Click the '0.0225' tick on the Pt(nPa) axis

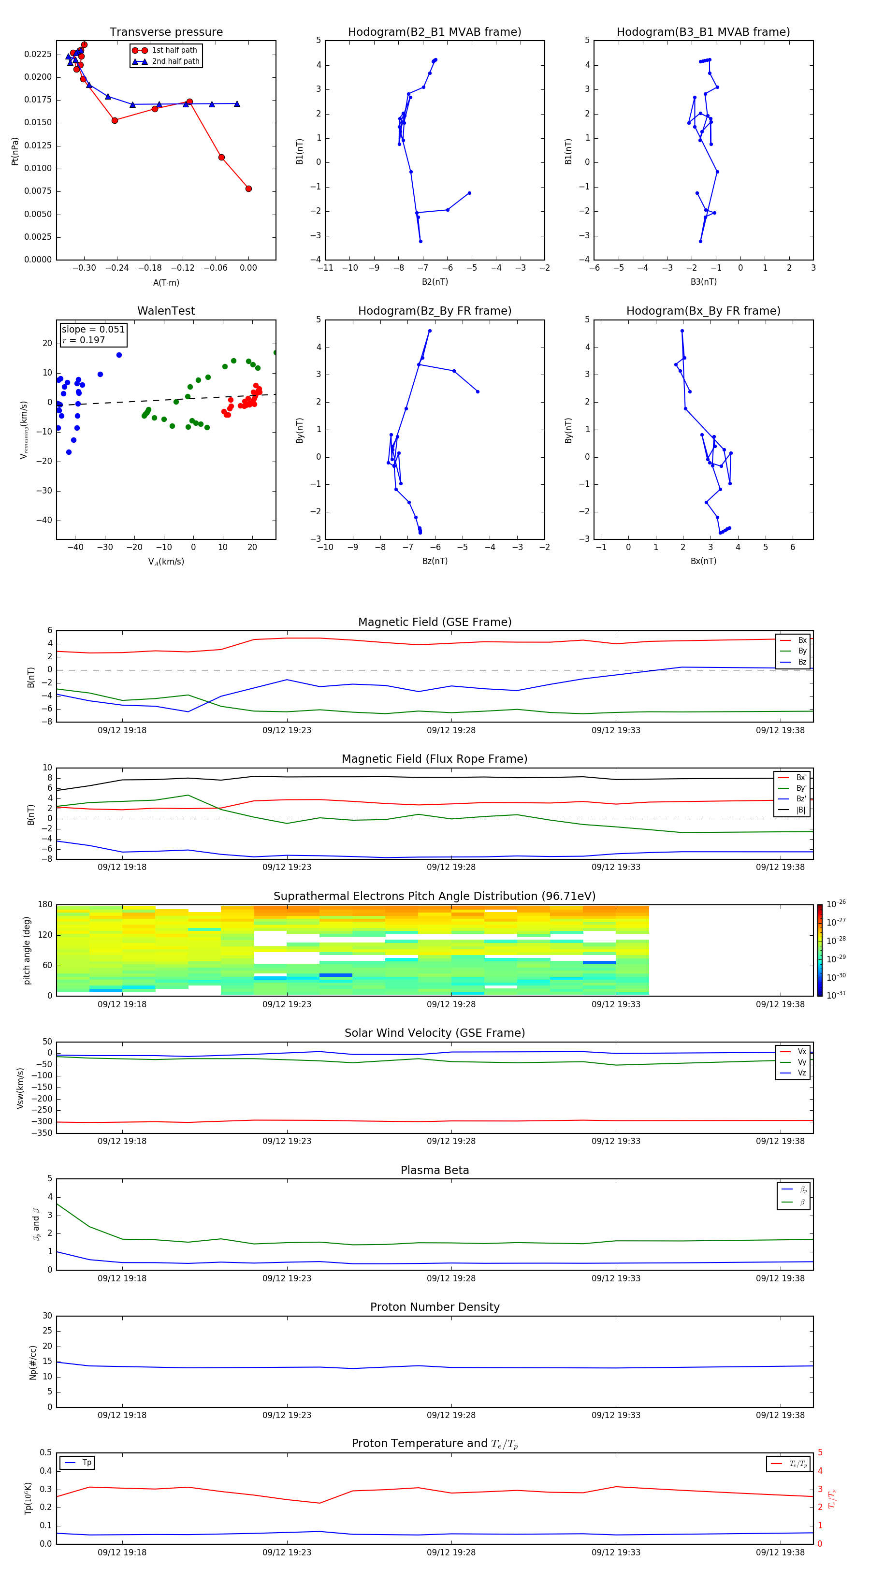38,55
